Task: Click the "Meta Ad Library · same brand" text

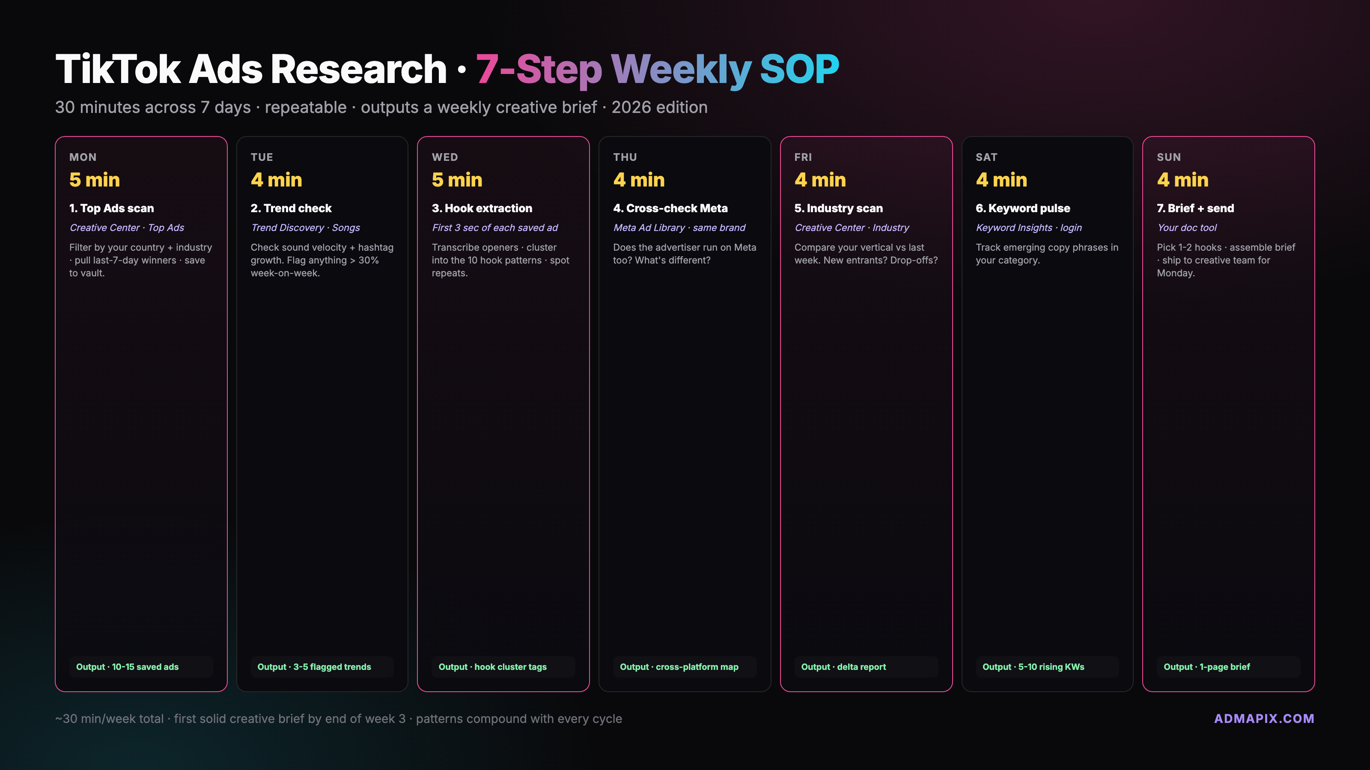Action: [x=679, y=228]
